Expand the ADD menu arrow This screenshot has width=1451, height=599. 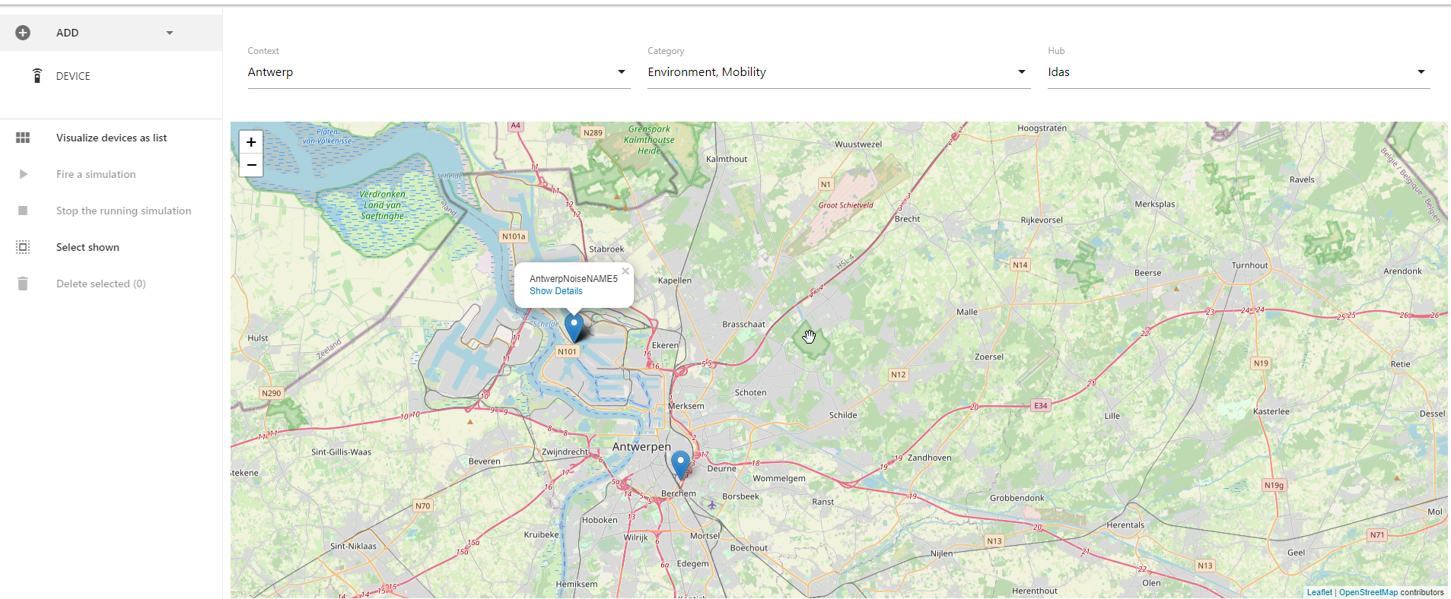click(x=170, y=33)
